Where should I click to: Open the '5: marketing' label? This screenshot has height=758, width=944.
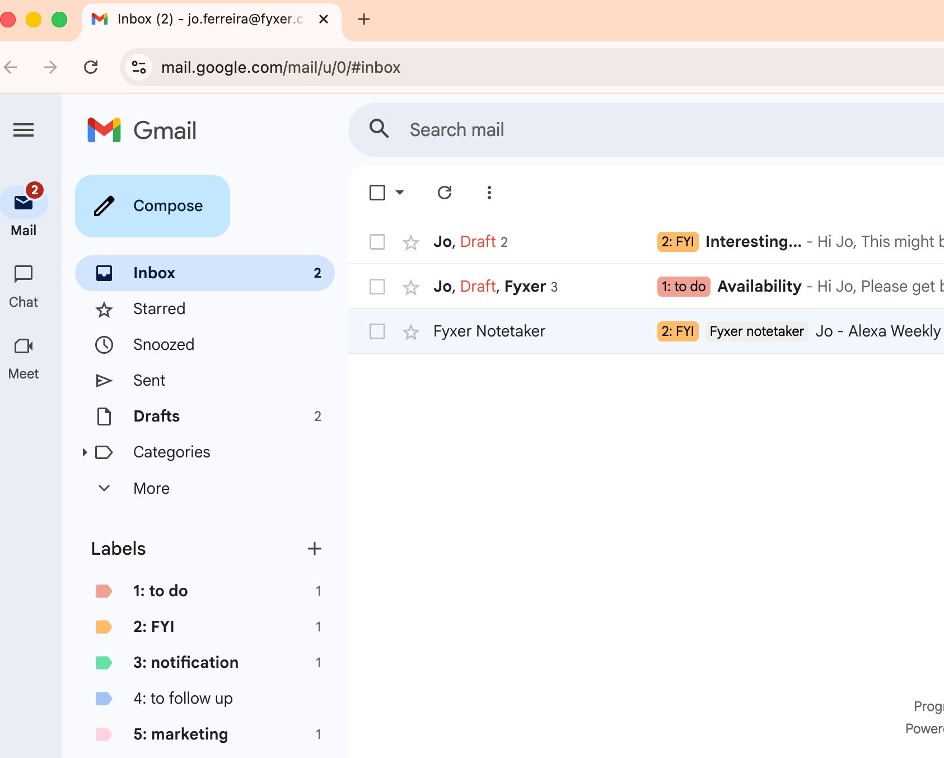coord(205,734)
